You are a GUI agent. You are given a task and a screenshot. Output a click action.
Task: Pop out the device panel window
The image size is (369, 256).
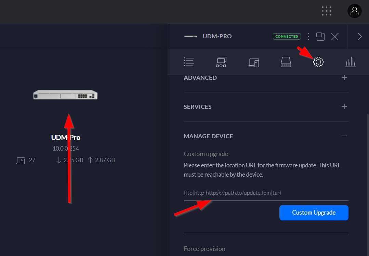click(x=320, y=36)
